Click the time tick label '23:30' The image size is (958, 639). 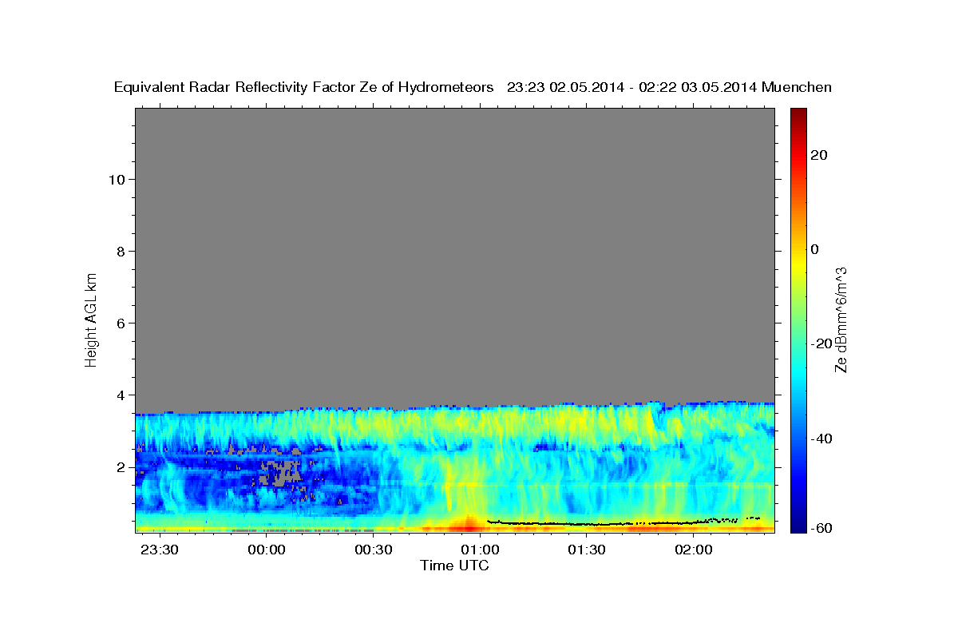160,550
